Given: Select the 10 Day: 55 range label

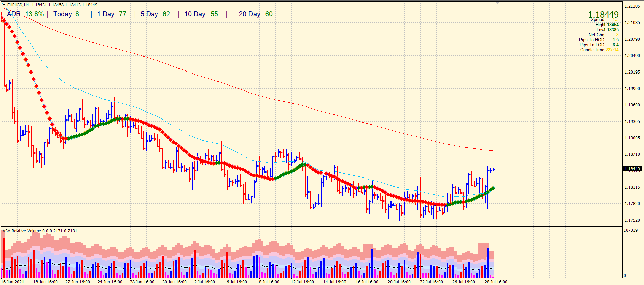Looking at the screenshot, I should [x=201, y=14].
